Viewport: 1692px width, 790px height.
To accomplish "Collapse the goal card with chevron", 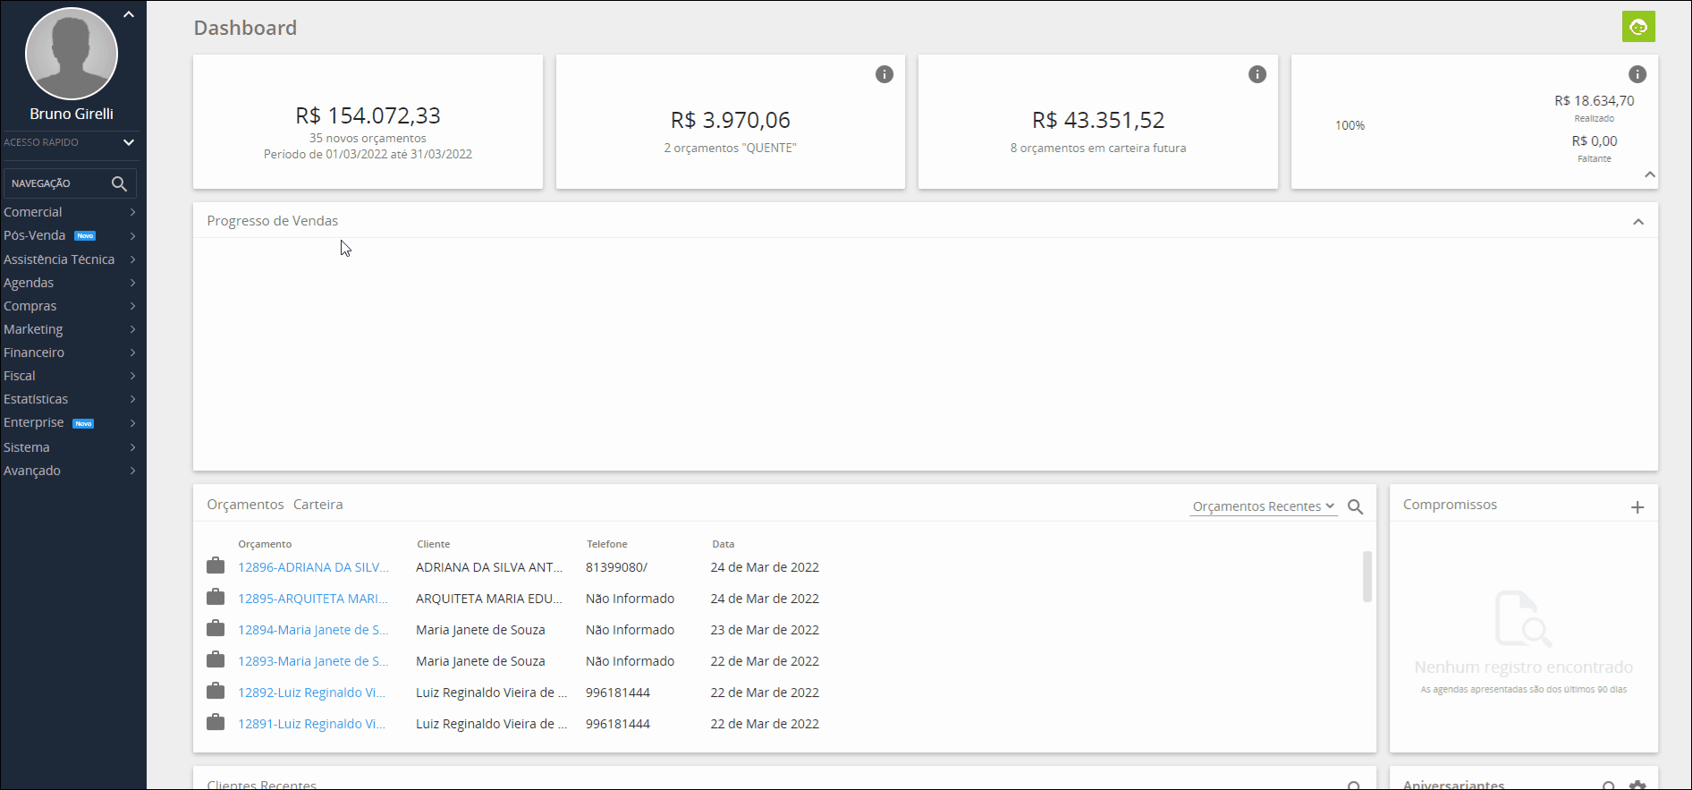I will 1650,174.
